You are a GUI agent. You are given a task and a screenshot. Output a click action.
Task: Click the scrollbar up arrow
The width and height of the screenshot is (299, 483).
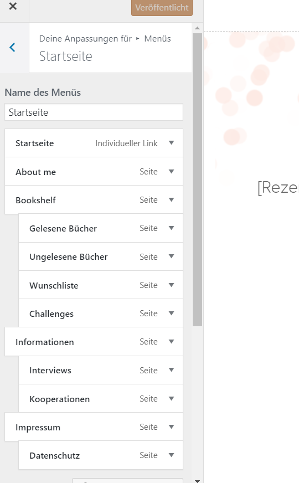tap(197, 28)
